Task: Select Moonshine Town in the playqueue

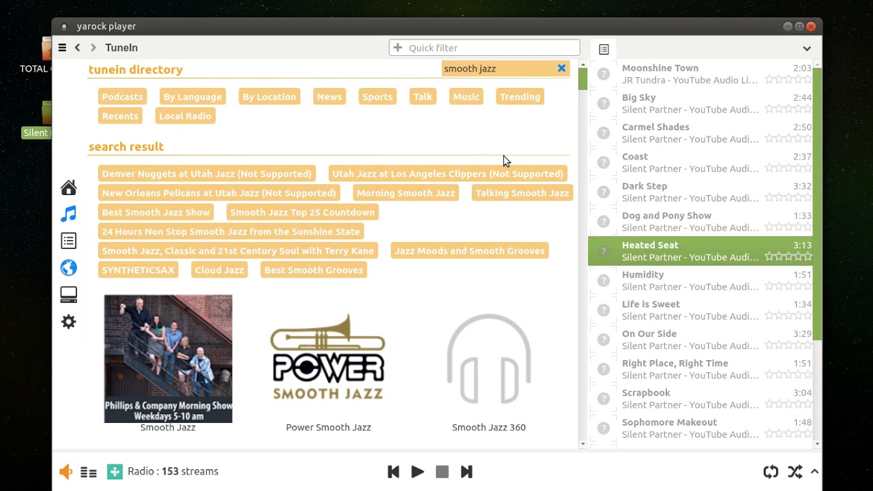Action: [700, 74]
